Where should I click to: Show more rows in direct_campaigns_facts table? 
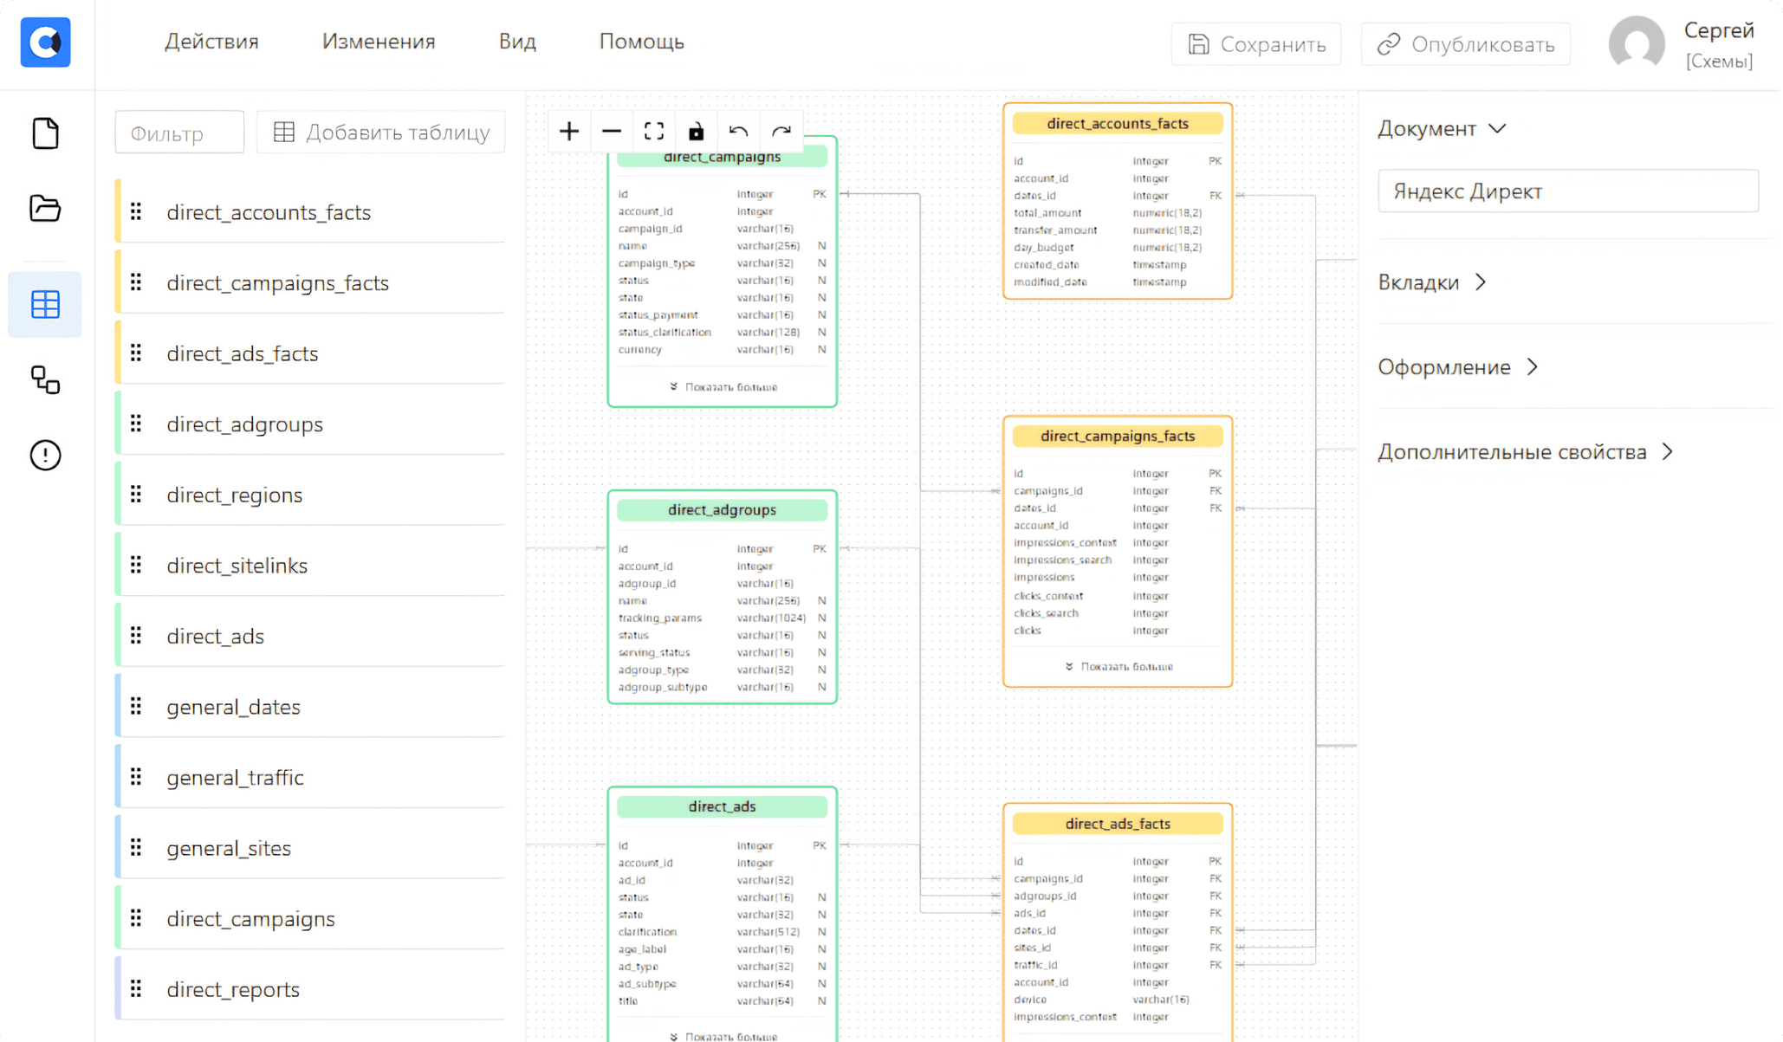pyautogui.click(x=1118, y=667)
